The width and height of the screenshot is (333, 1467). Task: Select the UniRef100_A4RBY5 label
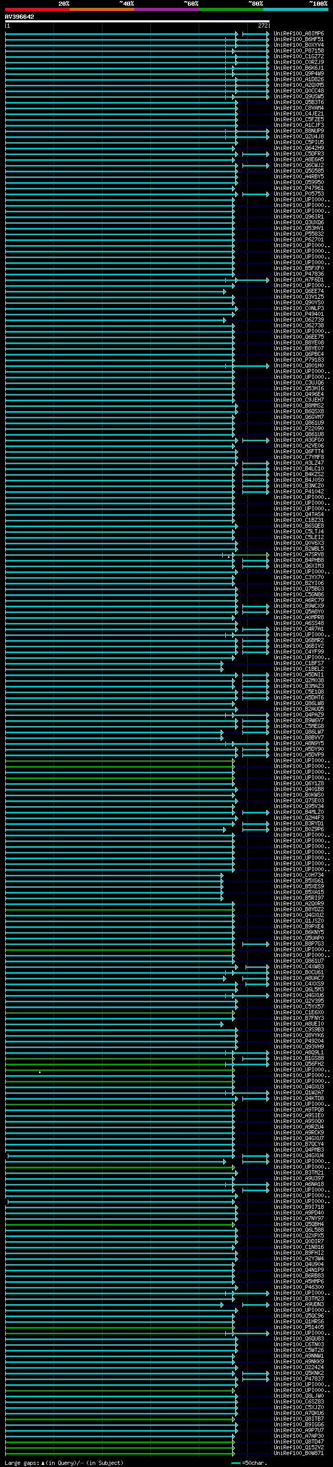pyautogui.click(x=299, y=176)
